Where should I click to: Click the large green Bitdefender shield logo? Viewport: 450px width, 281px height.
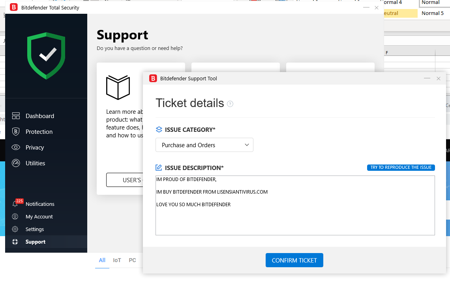click(x=46, y=55)
